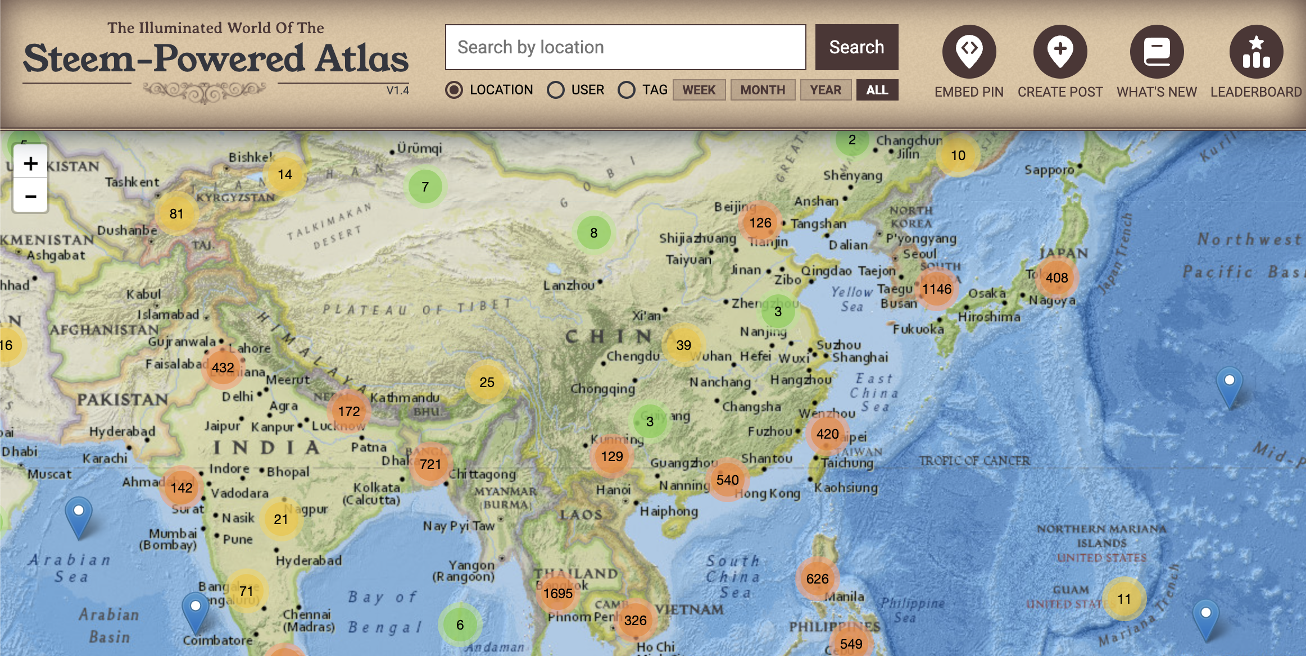Viewport: 1306px width, 656px height.
Task: Click the blue pin in Arabian Sea
Action: point(79,516)
